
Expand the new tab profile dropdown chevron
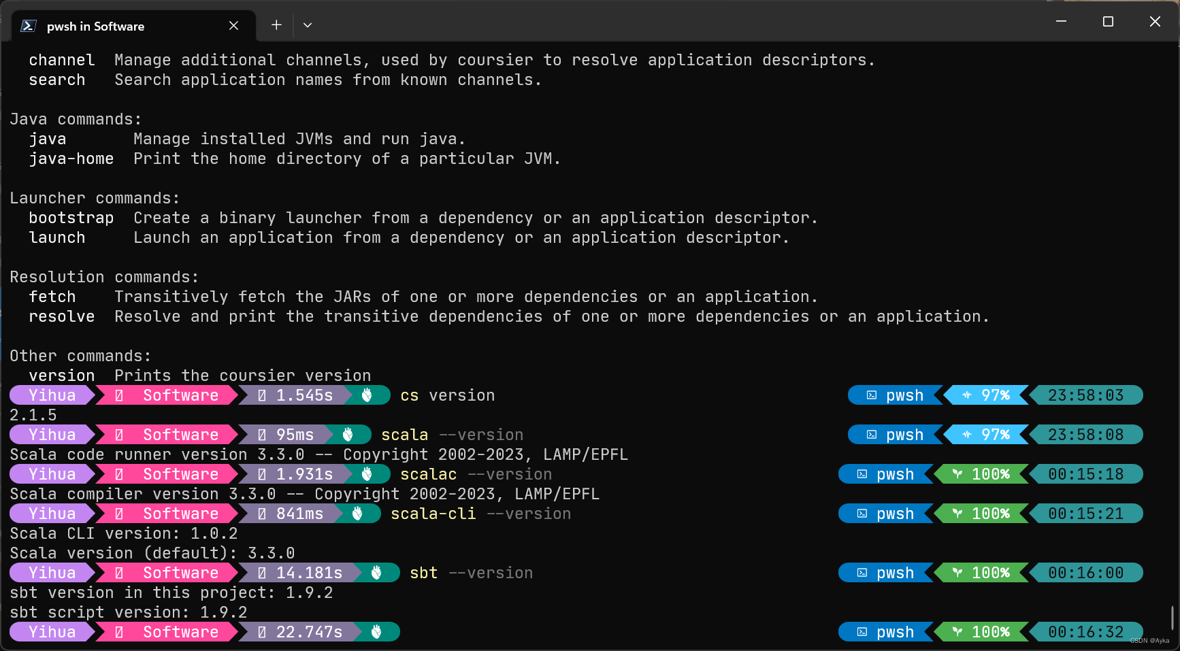pos(308,25)
